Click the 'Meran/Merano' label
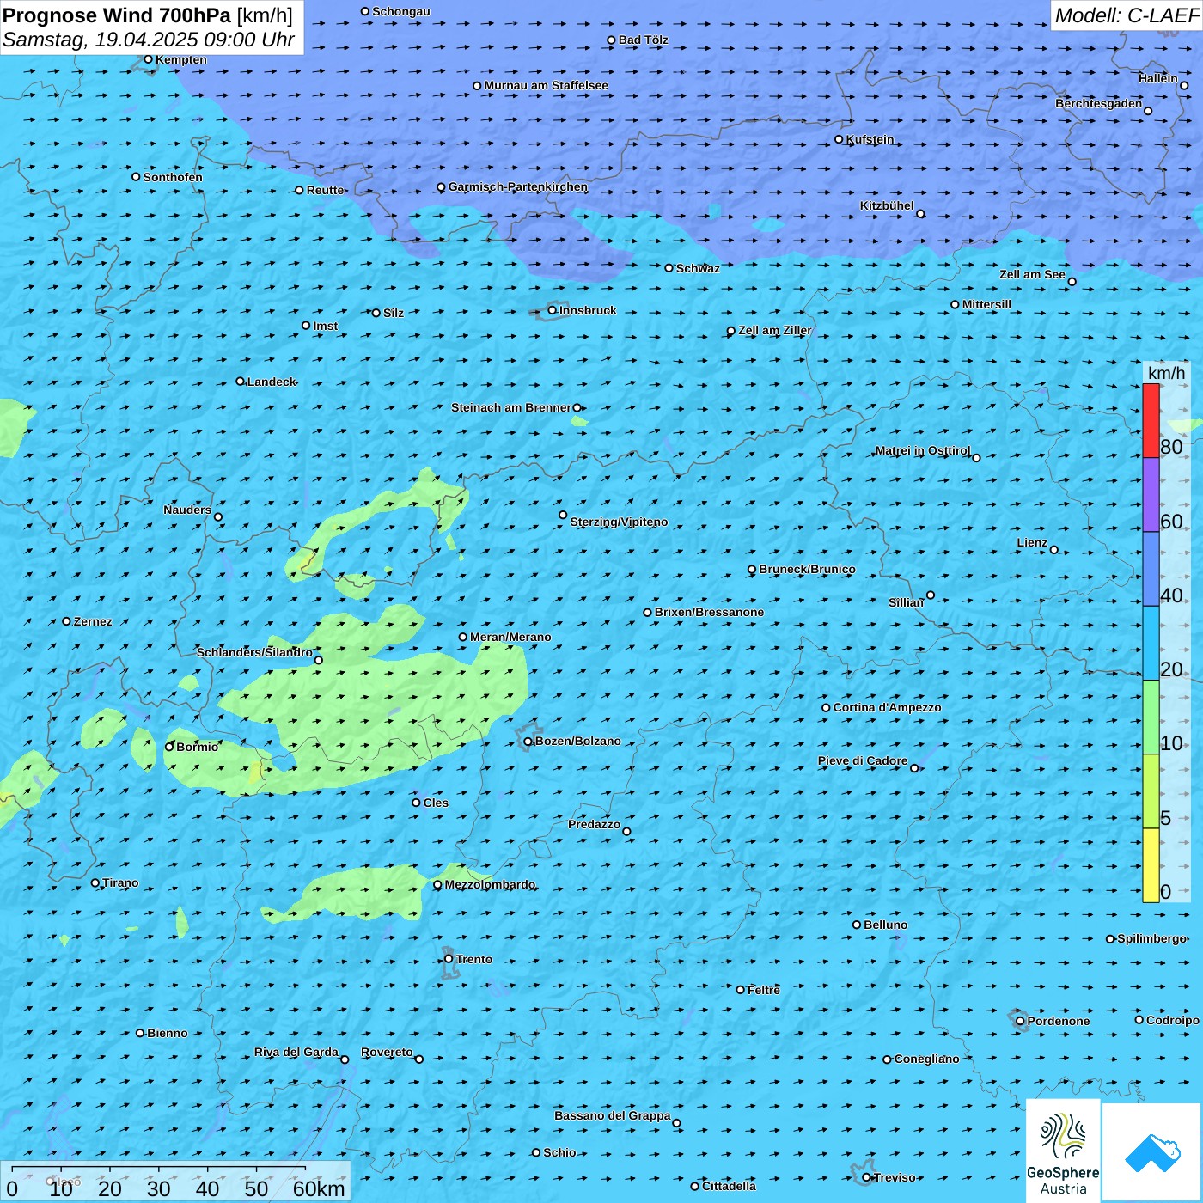 tap(510, 637)
